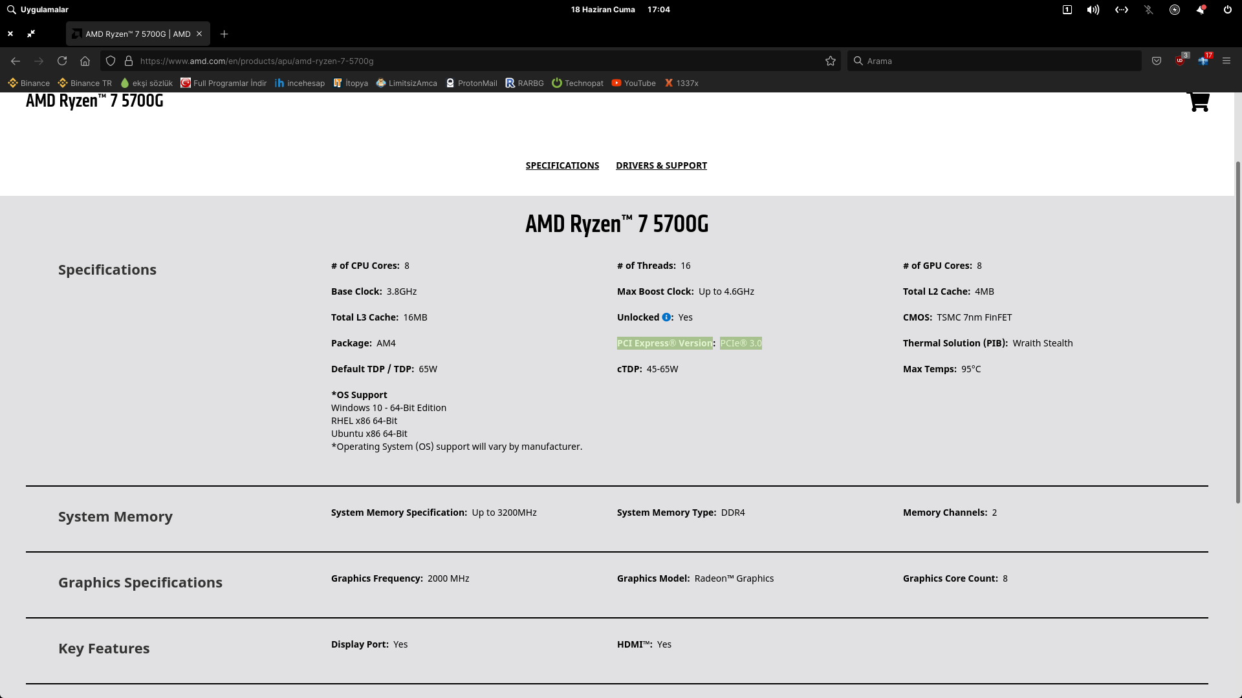Click the shopping cart icon

1199,101
